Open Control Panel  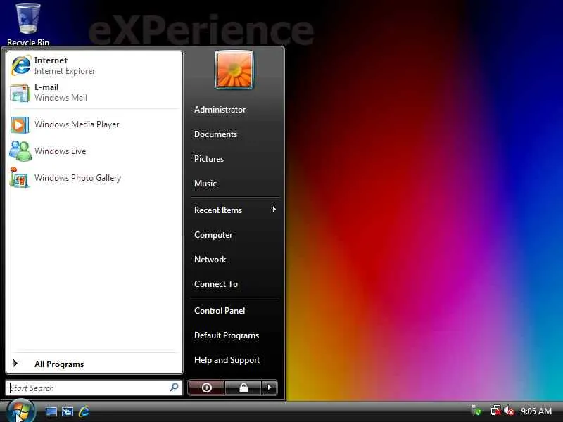[x=220, y=311]
